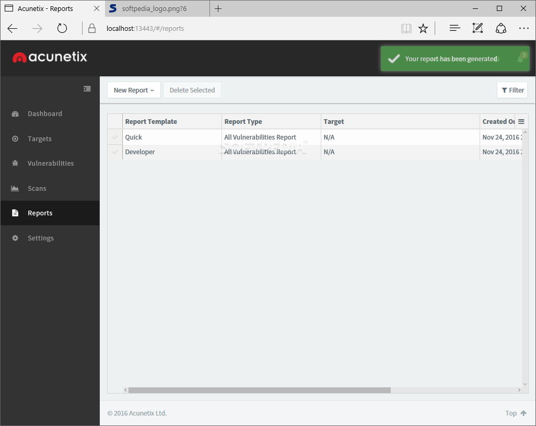Open the Vulnerabilities page
Image resolution: width=536 pixels, height=426 pixels.
click(51, 164)
